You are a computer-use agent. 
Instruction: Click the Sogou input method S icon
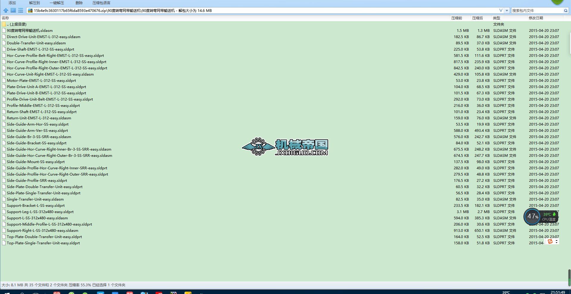click(x=550, y=242)
